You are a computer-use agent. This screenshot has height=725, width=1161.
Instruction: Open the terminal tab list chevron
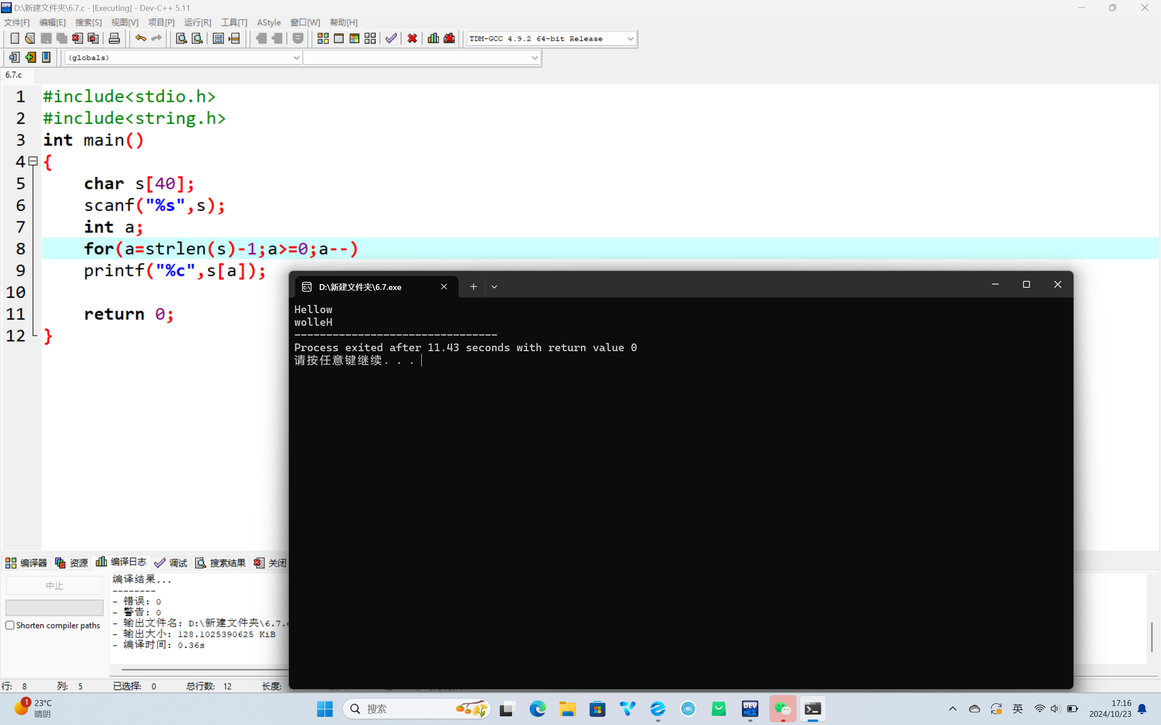pyautogui.click(x=494, y=287)
